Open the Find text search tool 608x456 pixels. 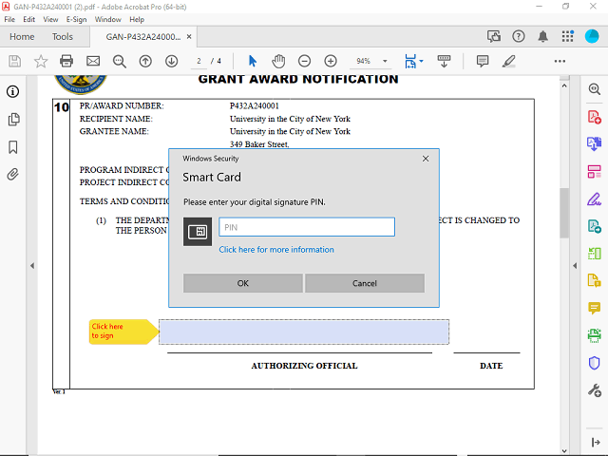[120, 61]
